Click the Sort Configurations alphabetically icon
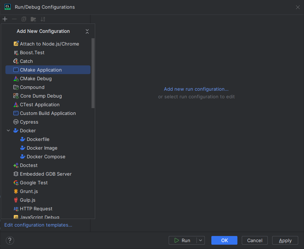 tap(43, 19)
